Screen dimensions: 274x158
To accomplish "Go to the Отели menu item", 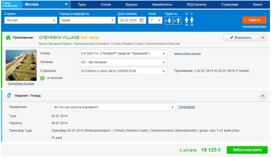I will 107,5.
